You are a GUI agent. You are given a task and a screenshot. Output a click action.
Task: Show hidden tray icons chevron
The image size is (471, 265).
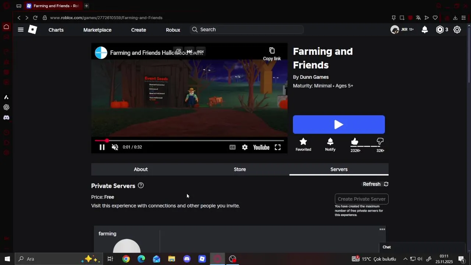(406, 259)
